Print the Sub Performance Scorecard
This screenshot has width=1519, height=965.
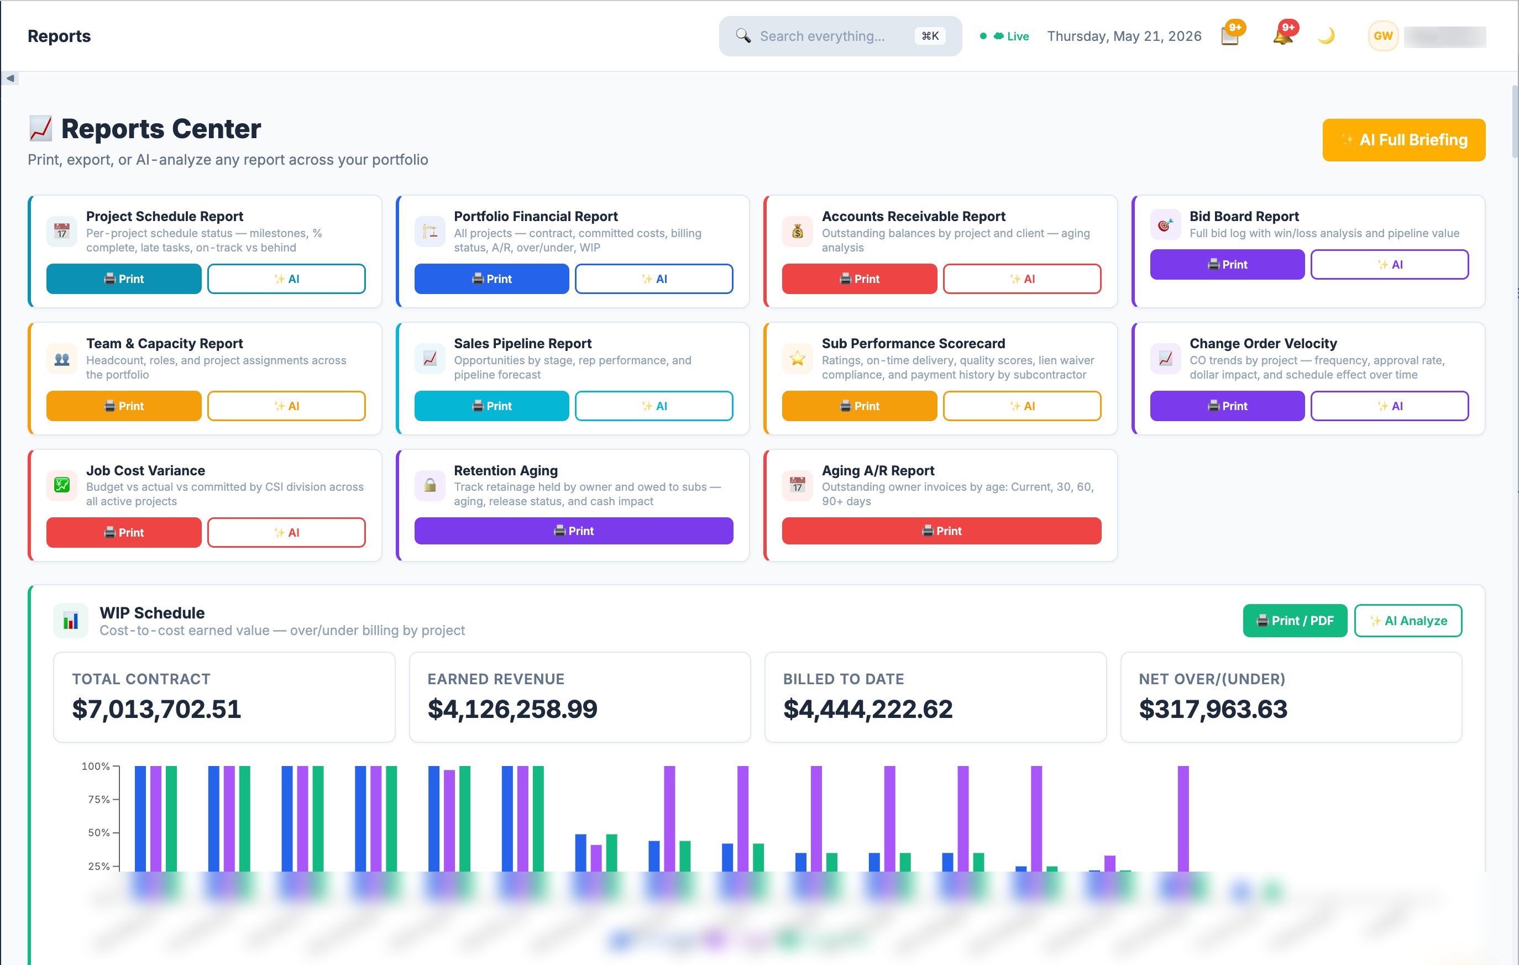(859, 406)
